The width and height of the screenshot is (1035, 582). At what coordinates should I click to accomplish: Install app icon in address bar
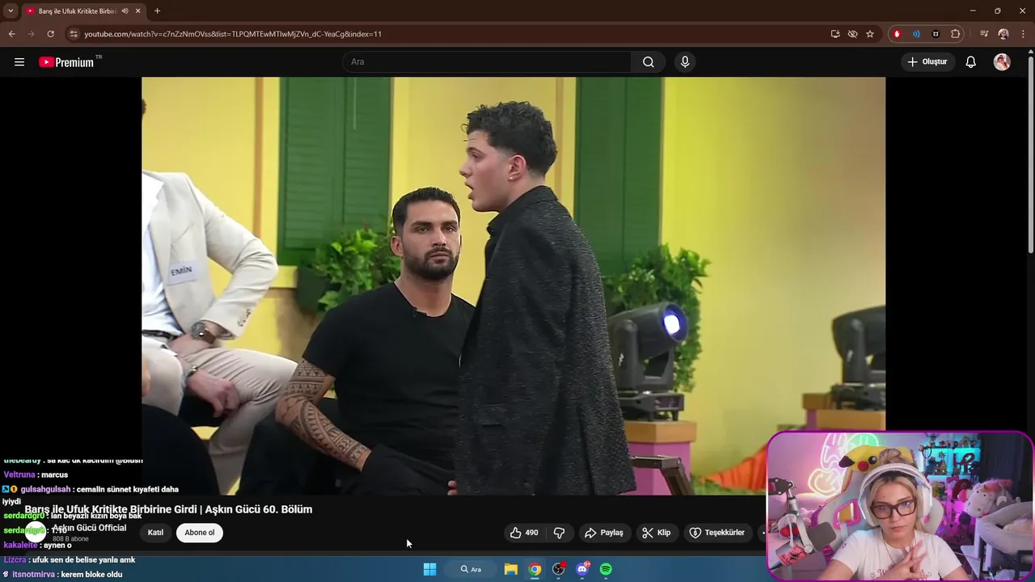(835, 34)
